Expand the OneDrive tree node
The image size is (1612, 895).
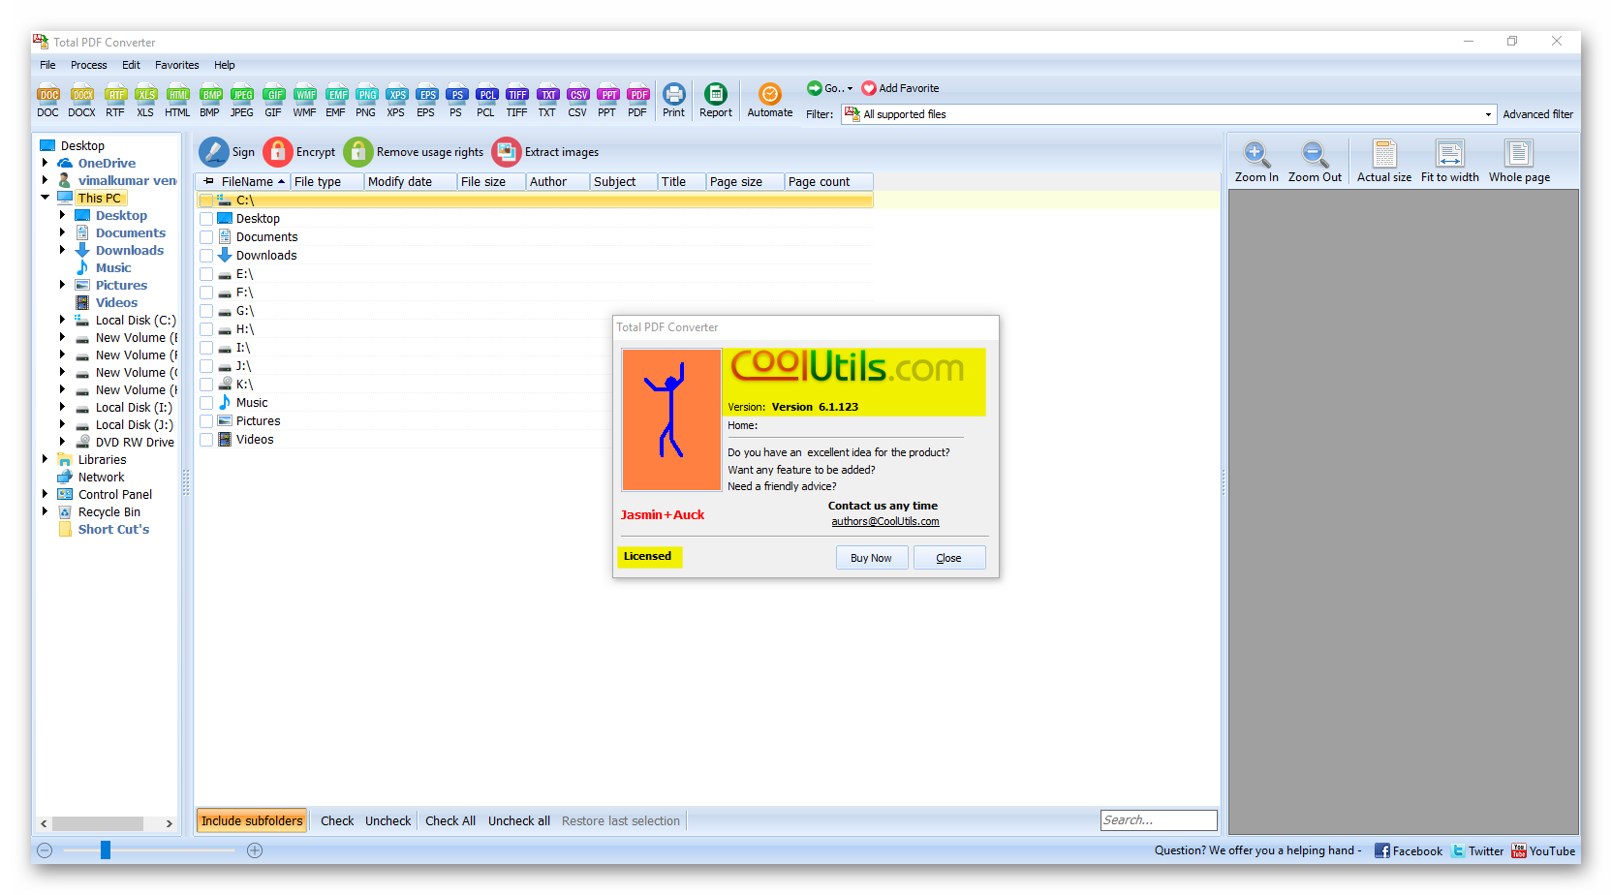coord(45,163)
